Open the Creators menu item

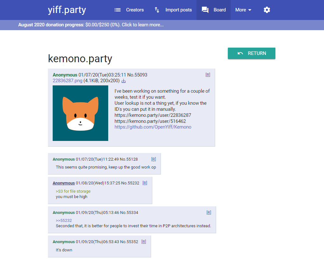click(129, 10)
